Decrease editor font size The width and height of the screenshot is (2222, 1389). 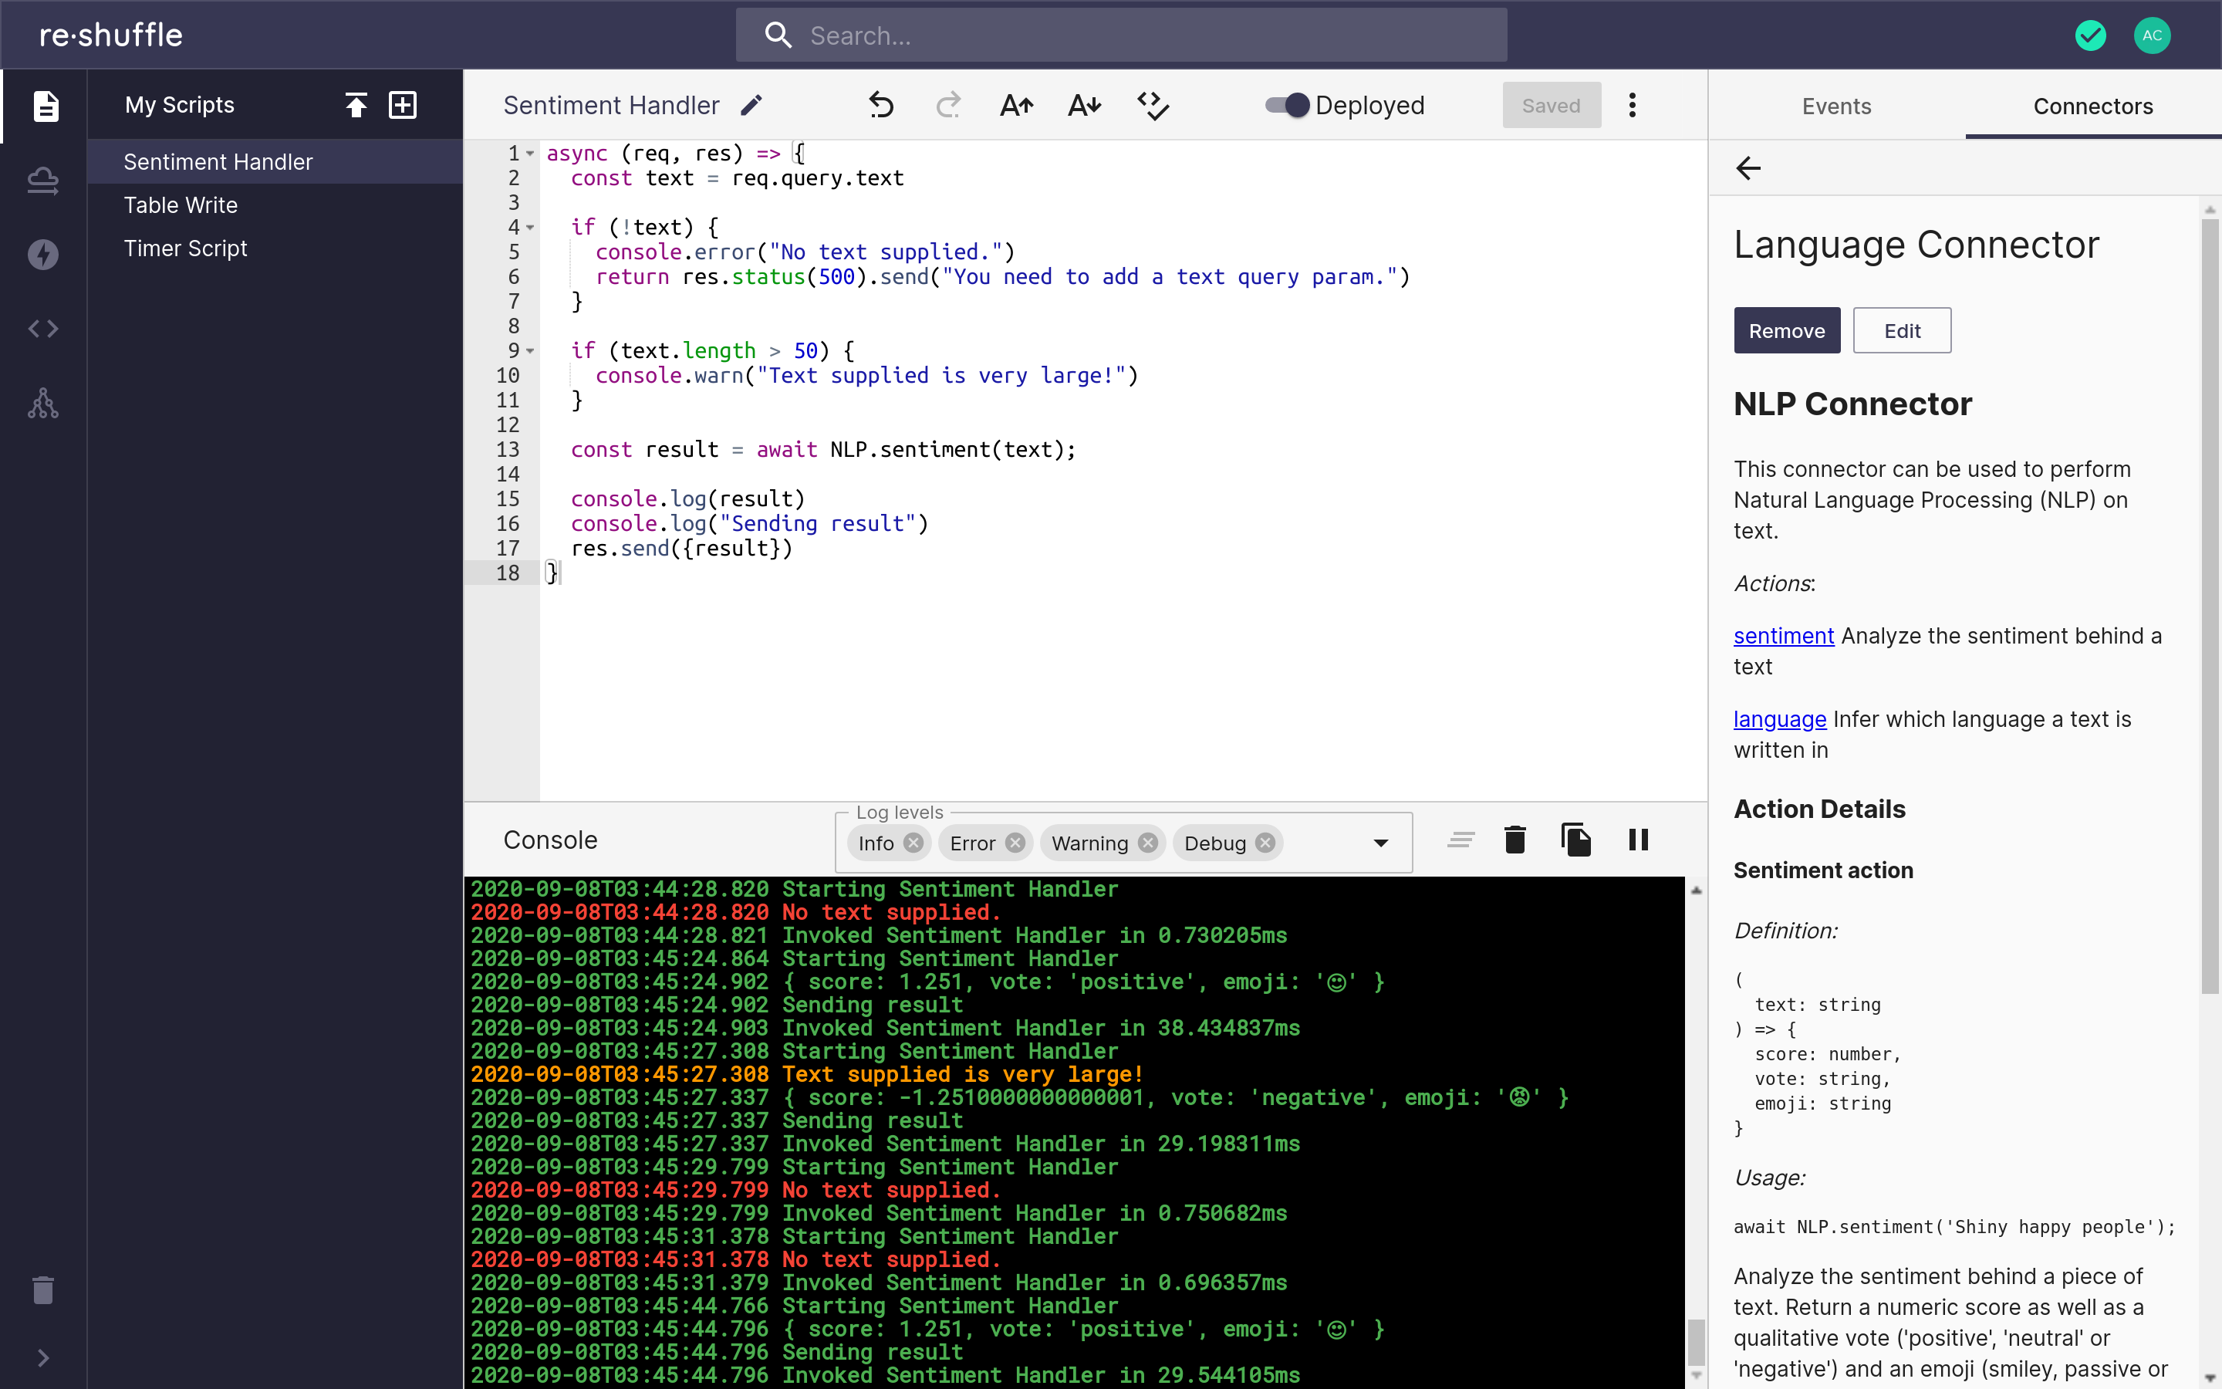tap(1084, 106)
